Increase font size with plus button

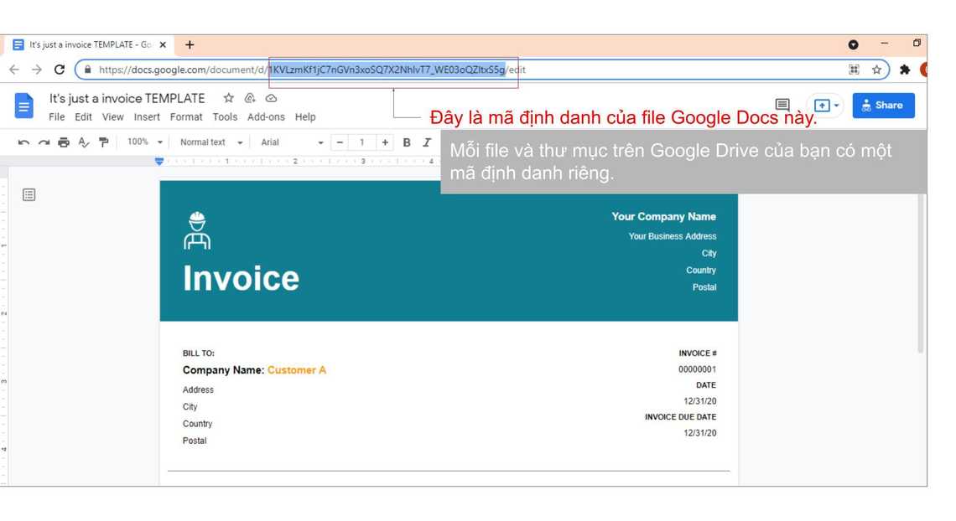[385, 142]
